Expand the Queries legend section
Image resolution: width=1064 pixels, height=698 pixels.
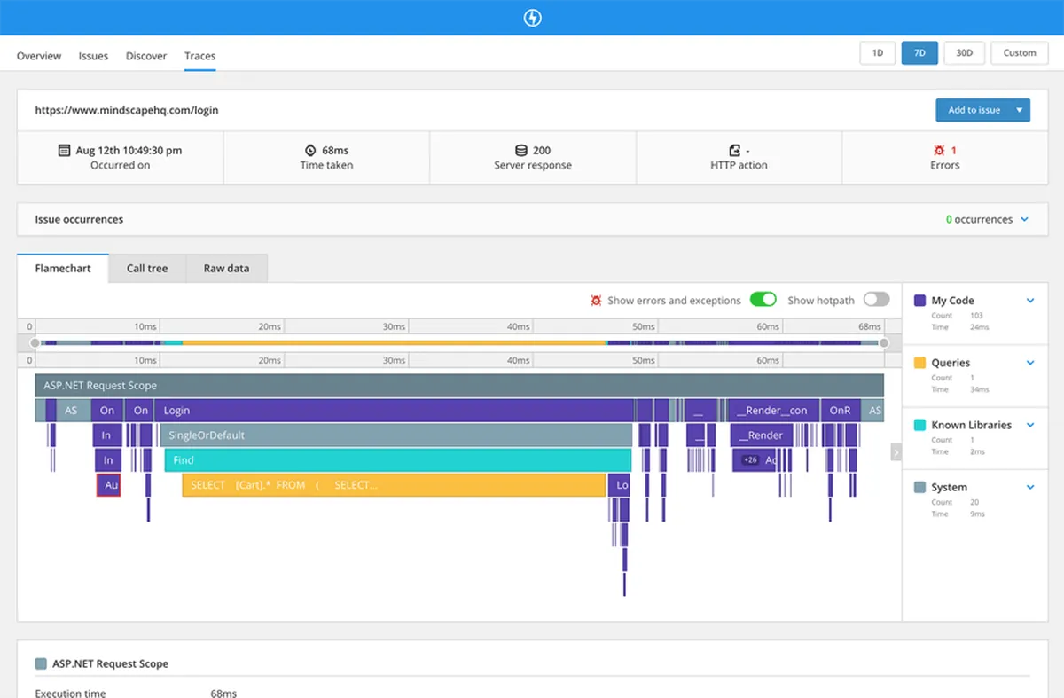click(x=1030, y=363)
